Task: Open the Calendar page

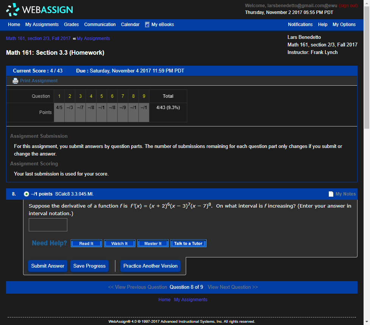Action: (x=130, y=24)
